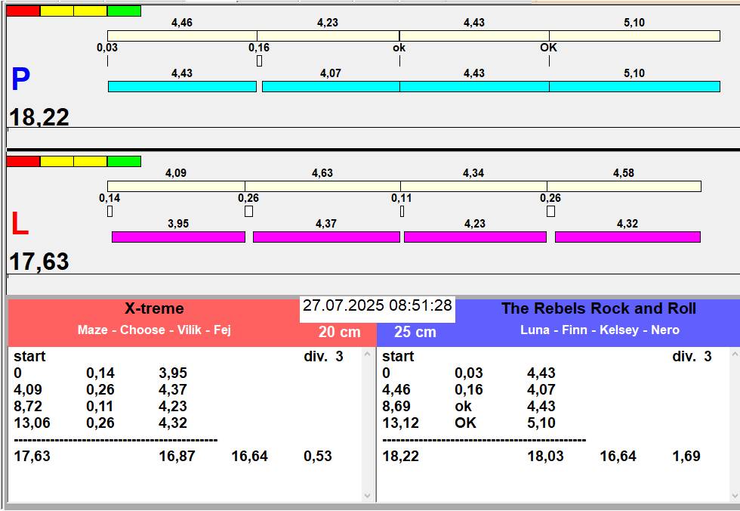Click the 25 cm jump height label
This screenshot has height=511, width=740.
pos(415,332)
